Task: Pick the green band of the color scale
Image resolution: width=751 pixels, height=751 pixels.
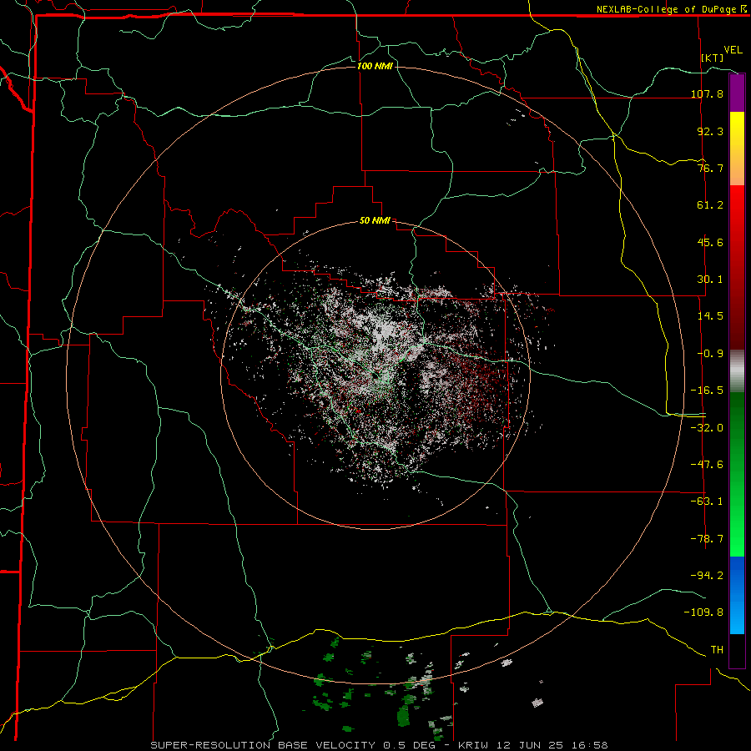Action: pyautogui.click(x=737, y=474)
